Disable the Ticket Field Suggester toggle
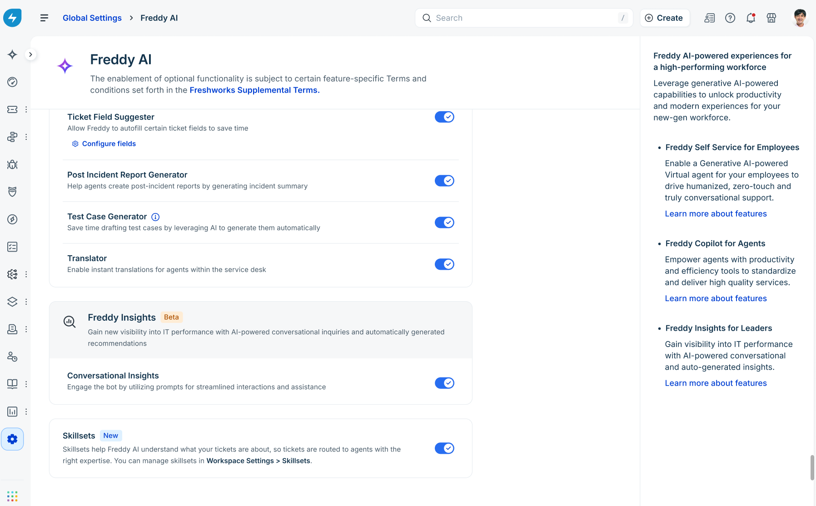Image resolution: width=816 pixels, height=506 pixels. [x=444, y=117]
